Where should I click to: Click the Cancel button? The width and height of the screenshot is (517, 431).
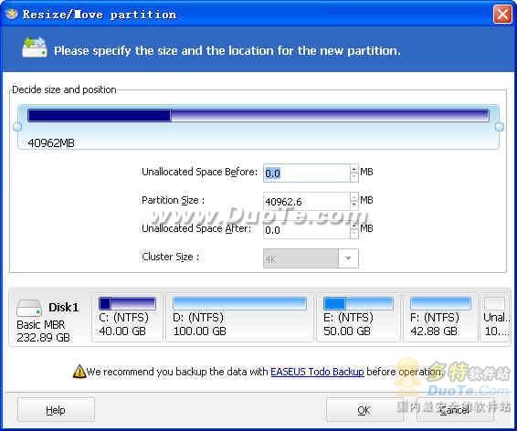click(x=455, y=410)
